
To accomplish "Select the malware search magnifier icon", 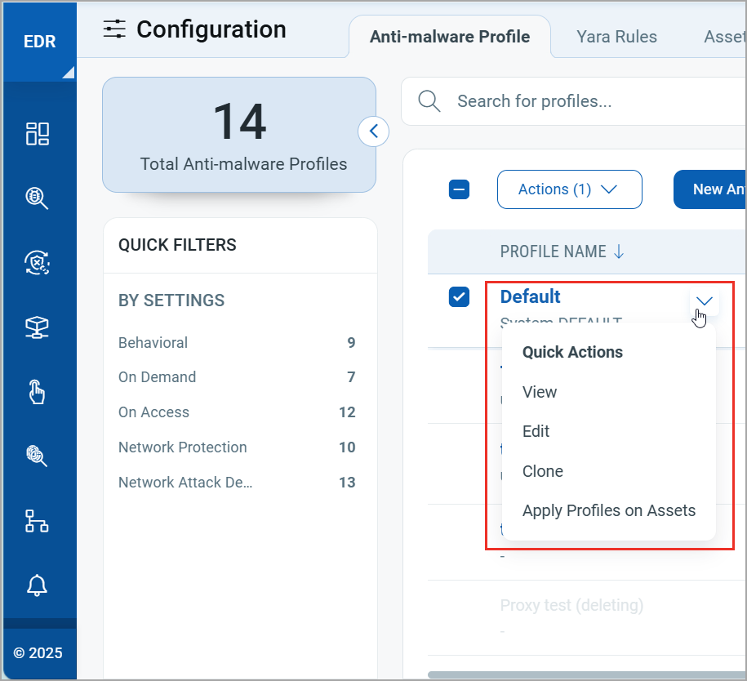I will coord(37,198).
